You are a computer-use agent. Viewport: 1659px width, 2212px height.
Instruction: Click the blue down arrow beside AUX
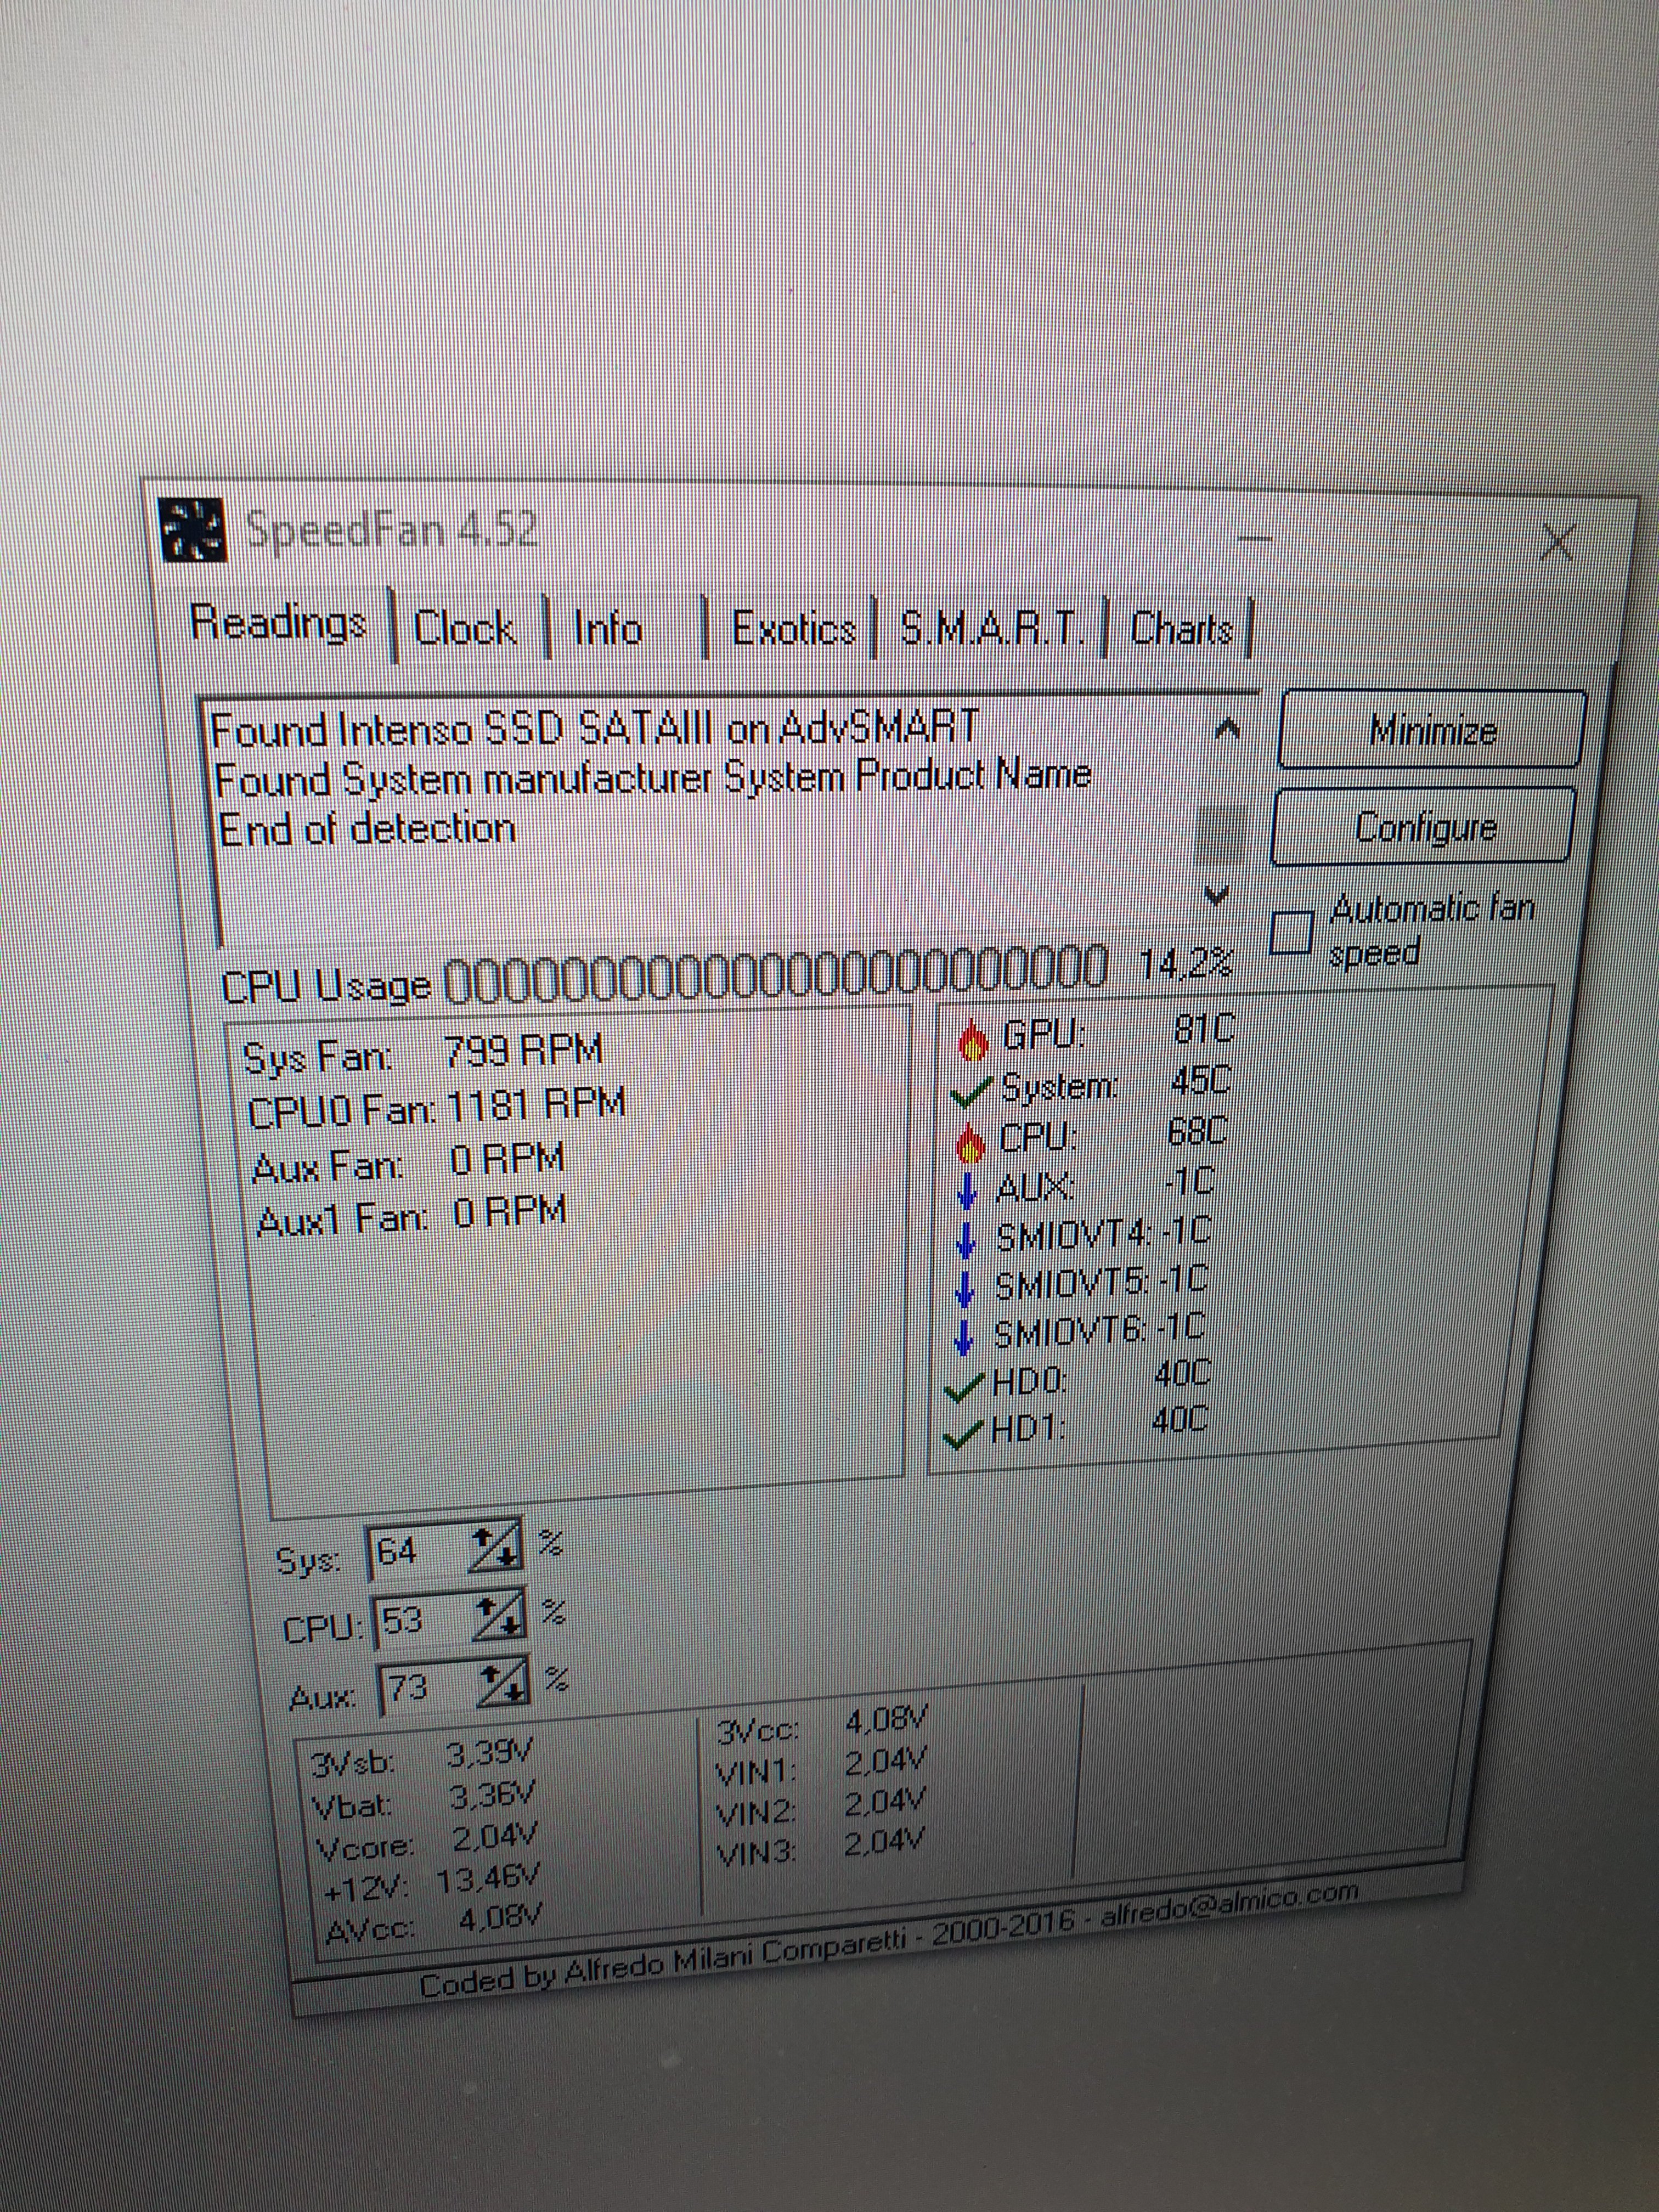click(x=967, y=1191)
